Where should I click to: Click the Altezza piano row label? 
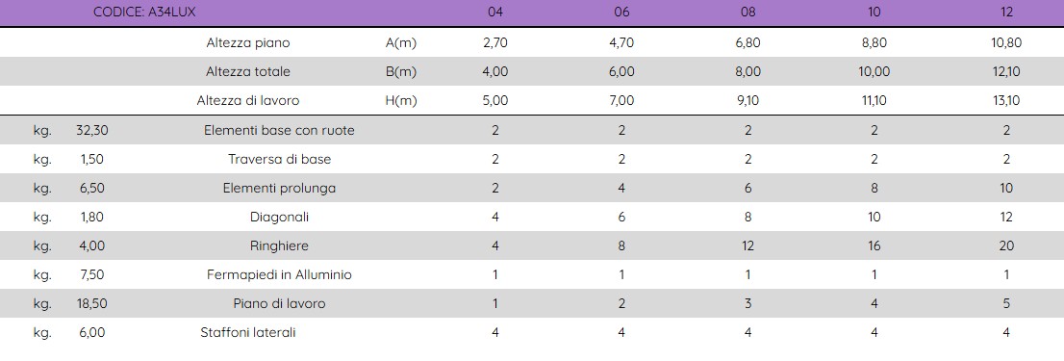pyautogui.click(x=247, y=42)
